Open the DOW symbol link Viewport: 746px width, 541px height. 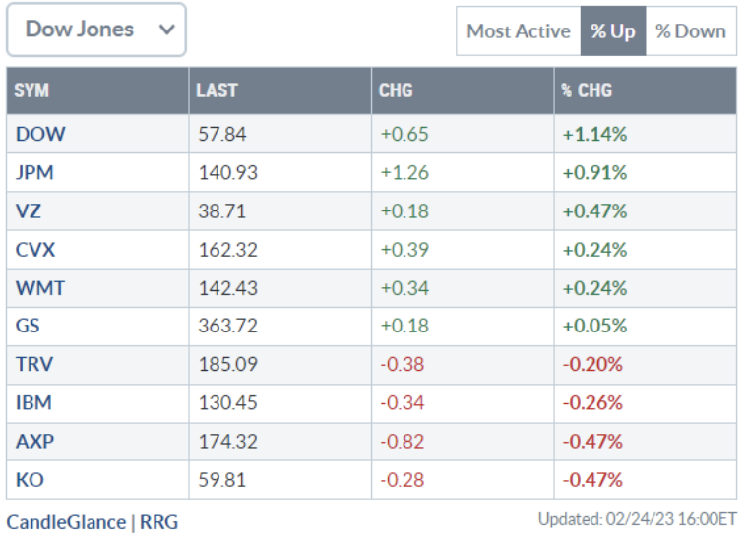coord(39,134)
